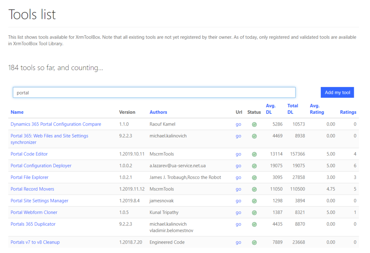Click the status checkmark in the Portal Site Settings Manager row

coord(254,201)
